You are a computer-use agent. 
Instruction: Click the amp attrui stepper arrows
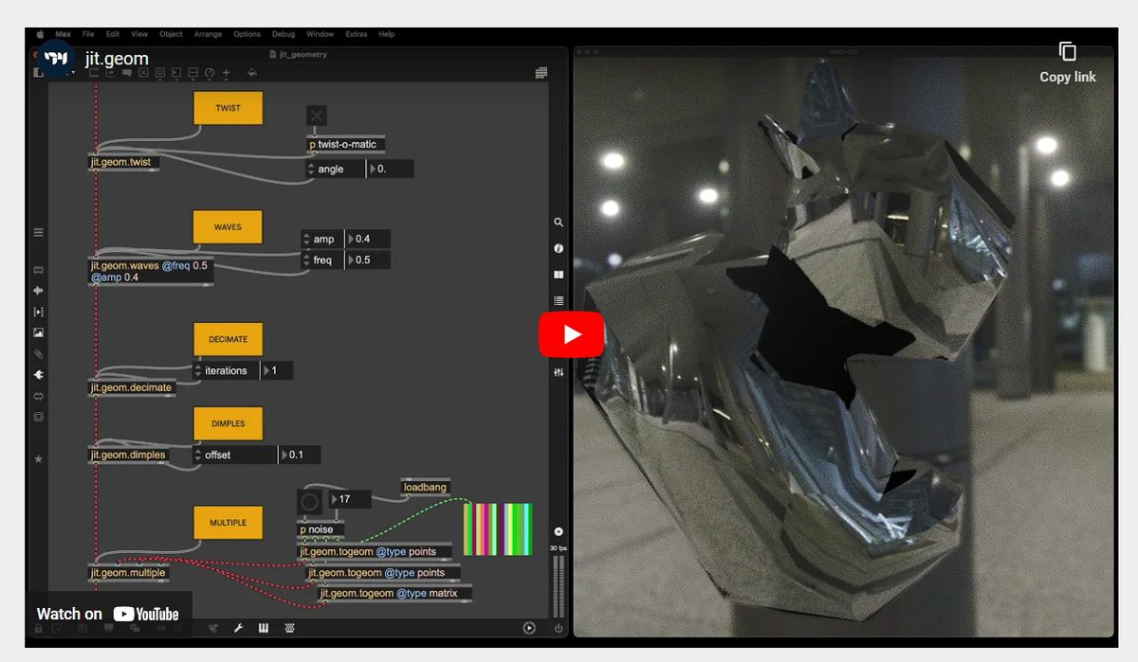pos(305,239)
